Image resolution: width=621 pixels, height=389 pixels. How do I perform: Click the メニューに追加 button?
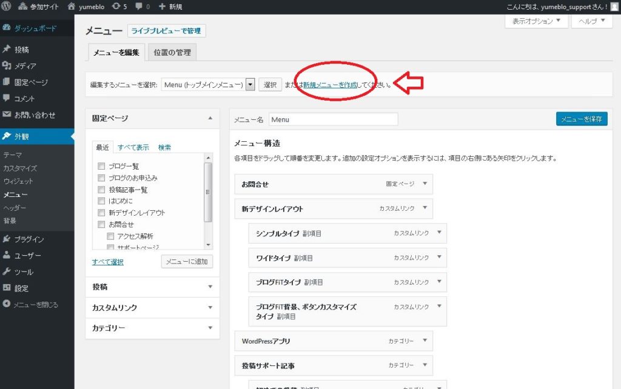(187, 262)
